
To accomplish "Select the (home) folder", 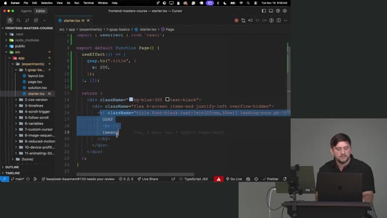I will pos(27,159).
